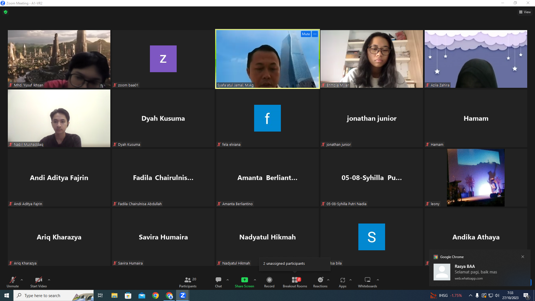535x301 pixels.
Task: Open volume control in system tray
Action: [497, 295]
